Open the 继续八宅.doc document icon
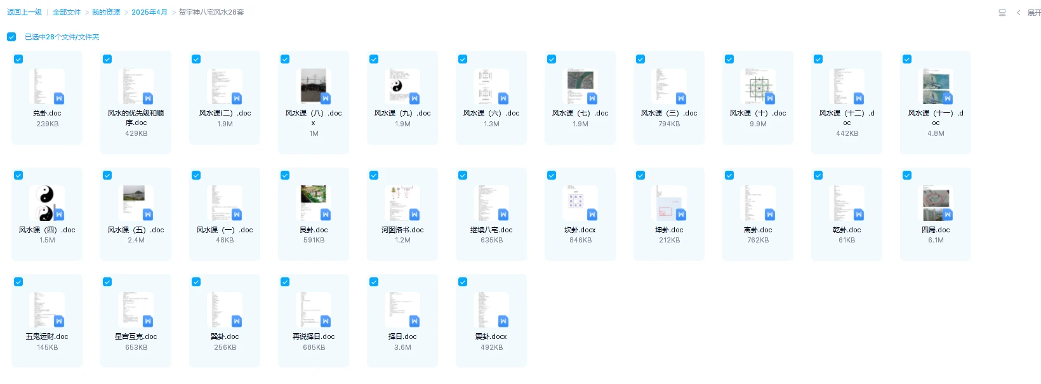 click(x=492, y=203)
